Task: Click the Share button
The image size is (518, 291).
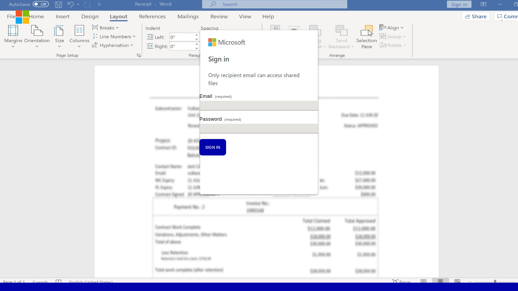Action: 476,16
